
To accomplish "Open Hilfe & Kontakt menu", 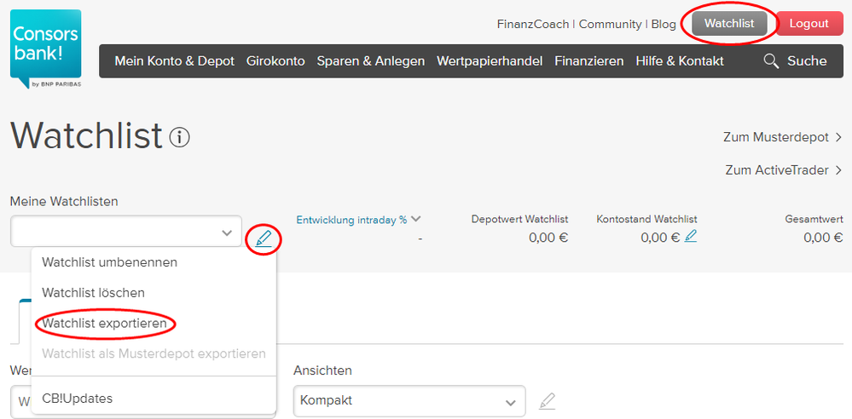I will coord(680,61).
